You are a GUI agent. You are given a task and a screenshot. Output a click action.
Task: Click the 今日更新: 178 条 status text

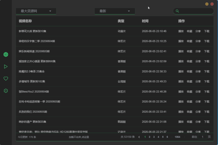[27, 137]
